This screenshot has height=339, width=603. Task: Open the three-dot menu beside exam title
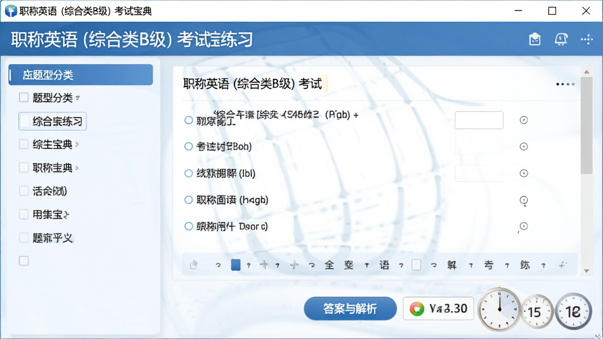pos(565,84)
